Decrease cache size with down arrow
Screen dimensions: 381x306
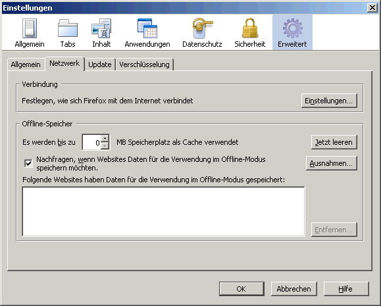point(105,146)
